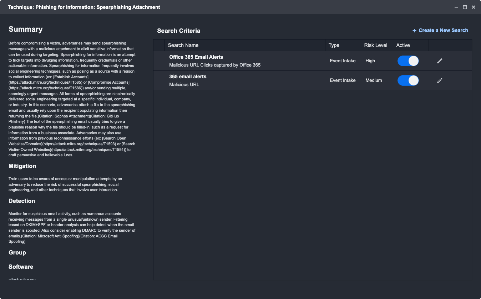Open the attack.mitre.org link

(x=22, y=279)
